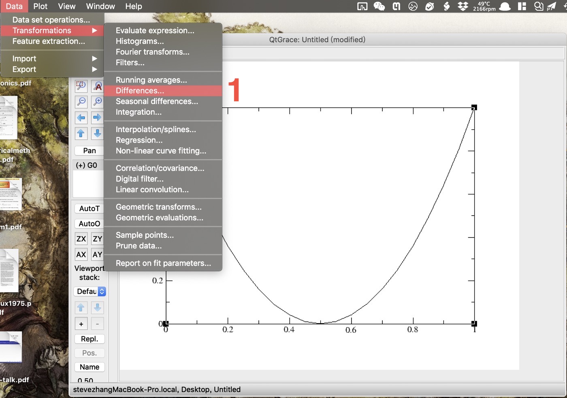Click the WeChat menu bar icon
Screen dimensions: 567x398
(x=379, y=6)
